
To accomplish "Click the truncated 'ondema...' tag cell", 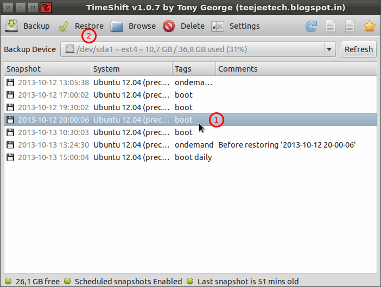I will coord(194,82).
